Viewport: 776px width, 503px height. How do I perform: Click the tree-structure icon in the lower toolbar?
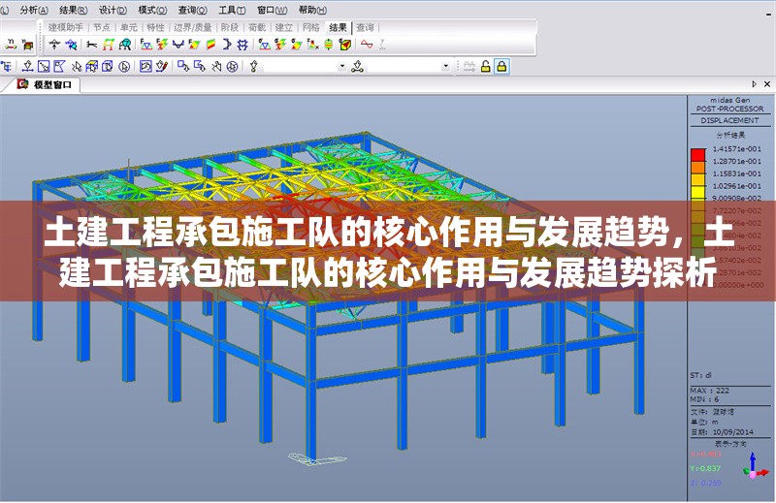pos(7,66)
